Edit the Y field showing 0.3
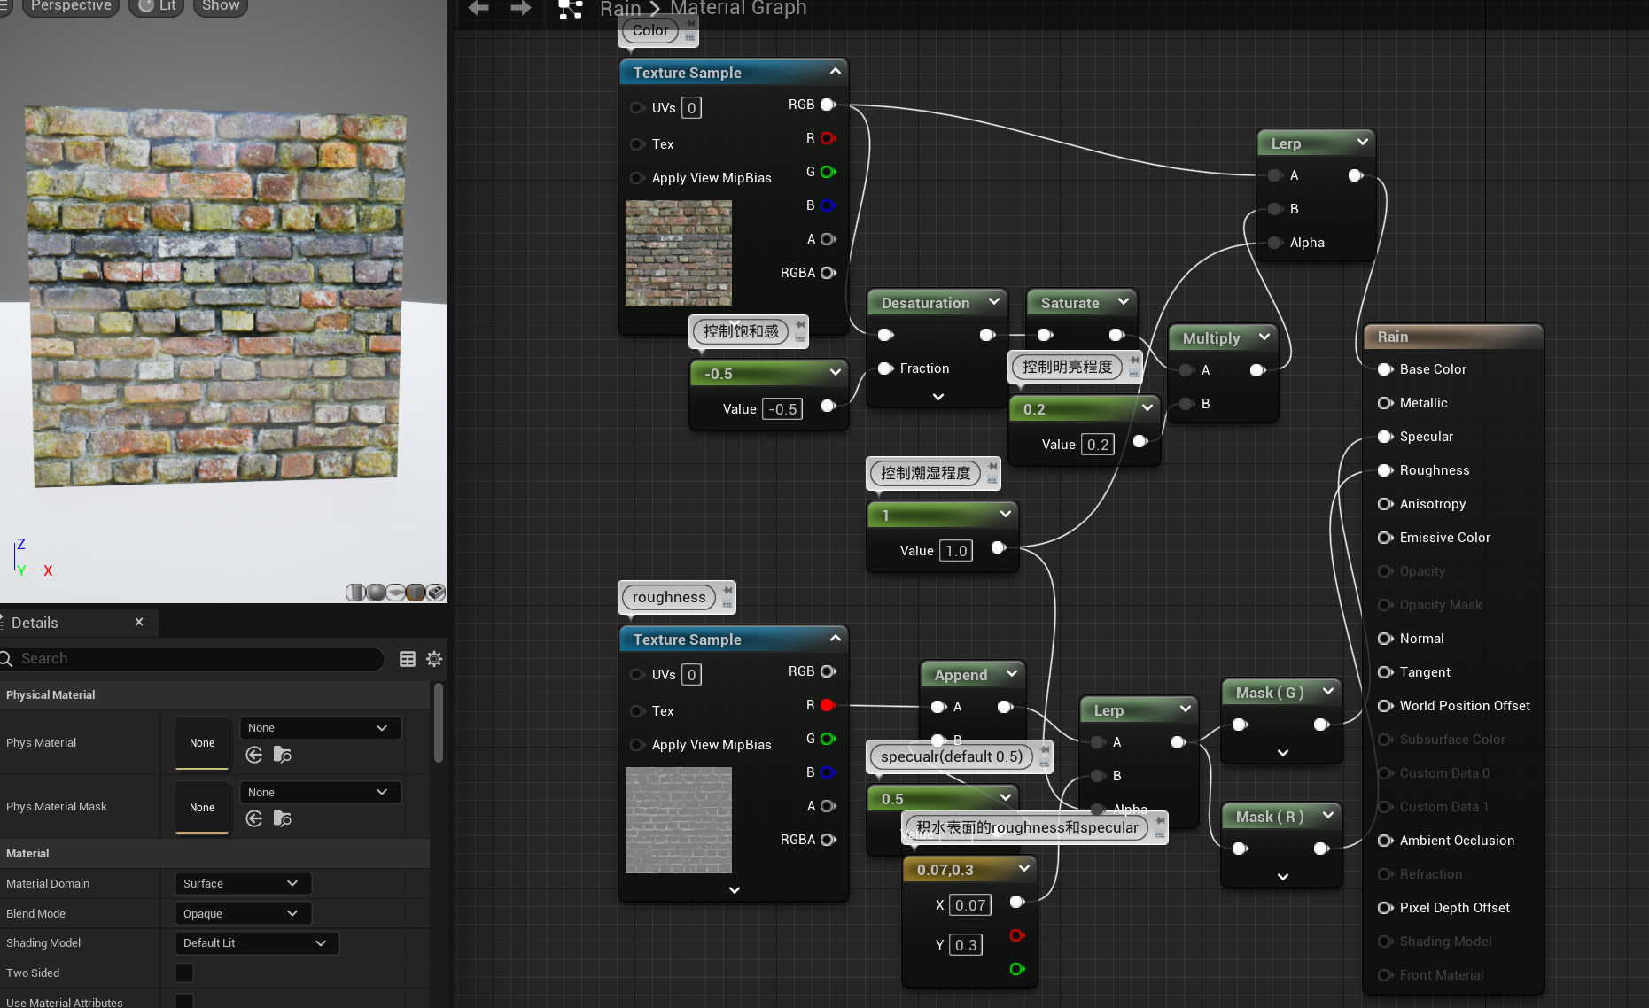The image size is (1649, 1008). (x=966, y=945)
